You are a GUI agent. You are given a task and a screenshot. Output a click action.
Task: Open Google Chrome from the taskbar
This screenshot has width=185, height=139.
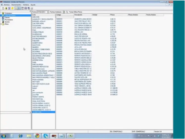click(x=37, y=136)
